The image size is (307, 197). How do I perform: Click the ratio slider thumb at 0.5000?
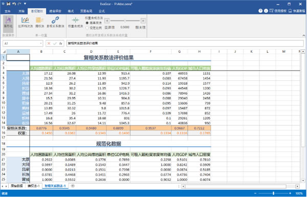coord(125,20)
